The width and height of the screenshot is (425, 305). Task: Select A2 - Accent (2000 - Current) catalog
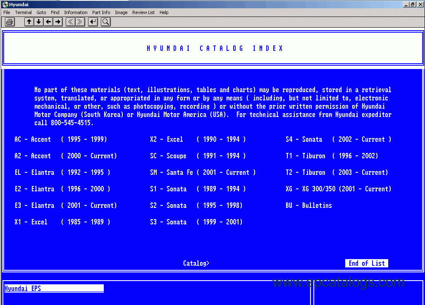pyautogui.click(x=66, y=156)
